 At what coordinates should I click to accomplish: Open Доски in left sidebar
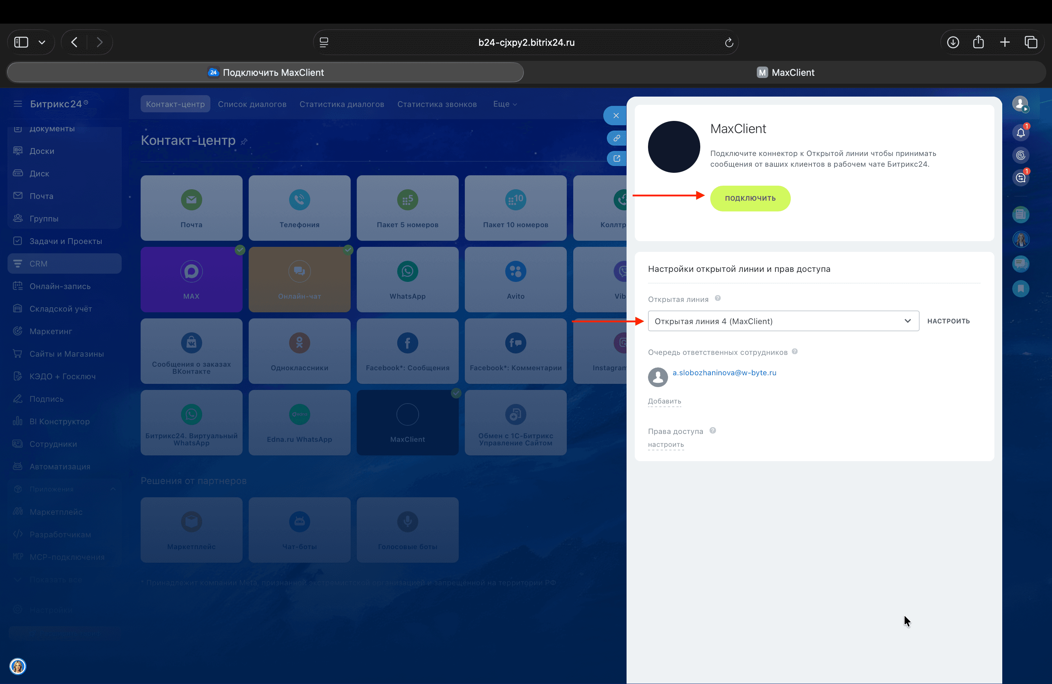(64, 151)
